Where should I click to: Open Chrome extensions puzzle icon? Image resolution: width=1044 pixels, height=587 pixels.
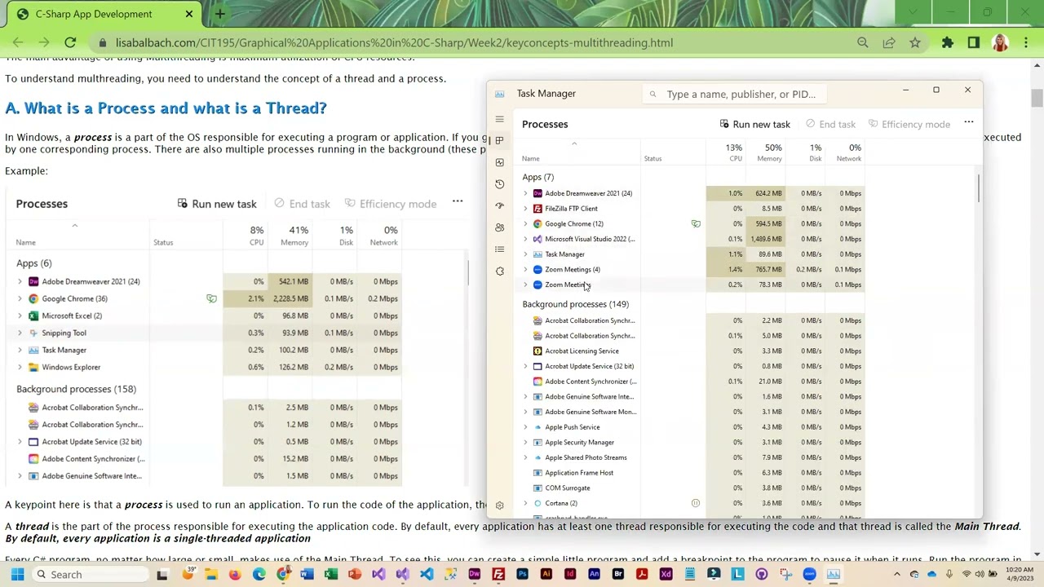tap(948, 42)
